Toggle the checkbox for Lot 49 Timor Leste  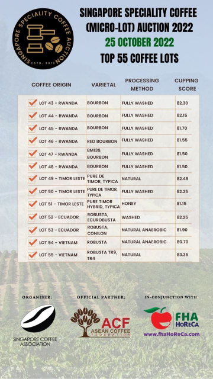click(32, 179)
